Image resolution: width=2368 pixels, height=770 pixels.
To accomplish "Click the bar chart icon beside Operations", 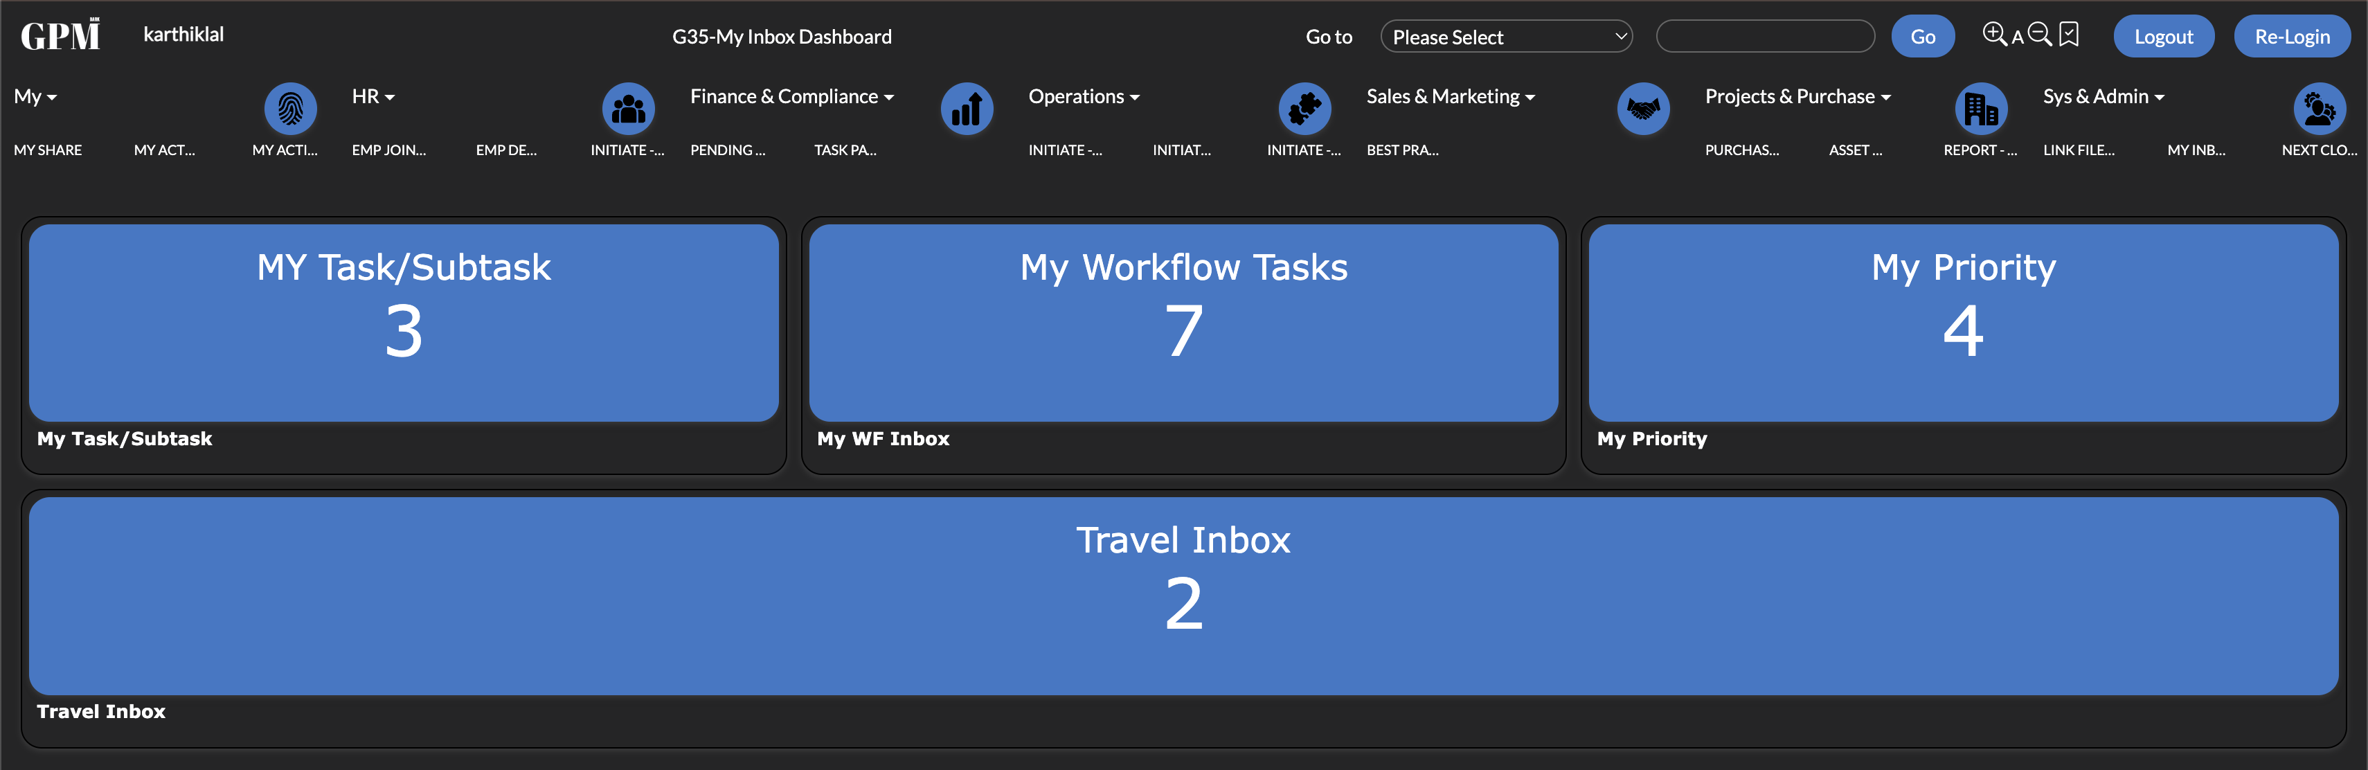I will point(967,109).
